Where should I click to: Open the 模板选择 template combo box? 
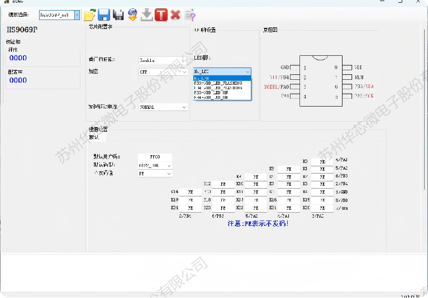(59, 15)
